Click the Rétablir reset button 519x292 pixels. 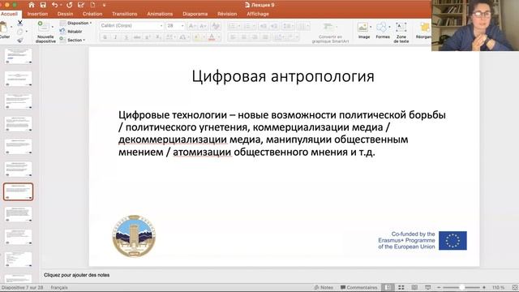(71, 32)
